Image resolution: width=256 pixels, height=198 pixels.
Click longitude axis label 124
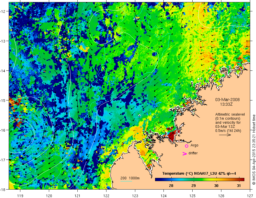(x=164, y=196)
